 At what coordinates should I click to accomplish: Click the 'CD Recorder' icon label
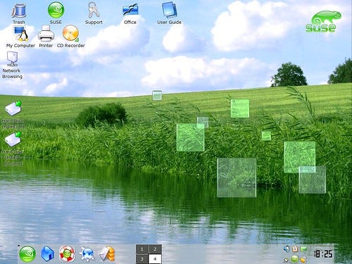(x=71, y=46)
